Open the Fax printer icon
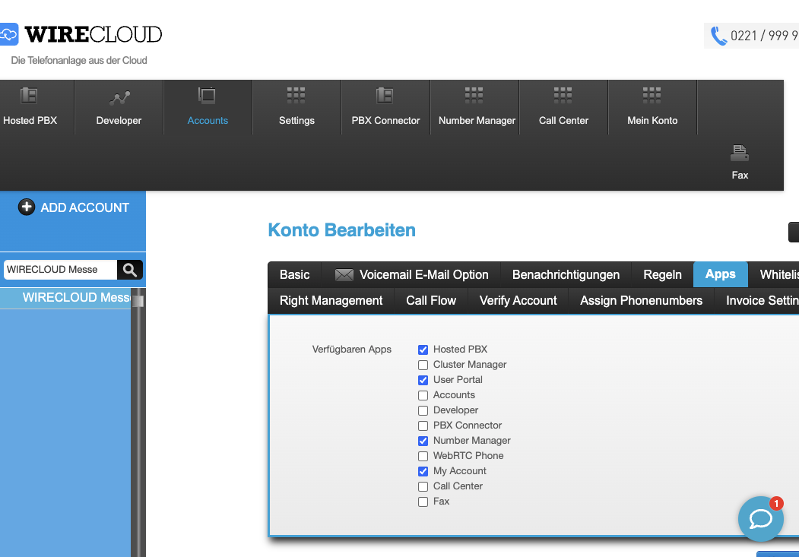This screenshot has height=557, width=799. point(740,153)
